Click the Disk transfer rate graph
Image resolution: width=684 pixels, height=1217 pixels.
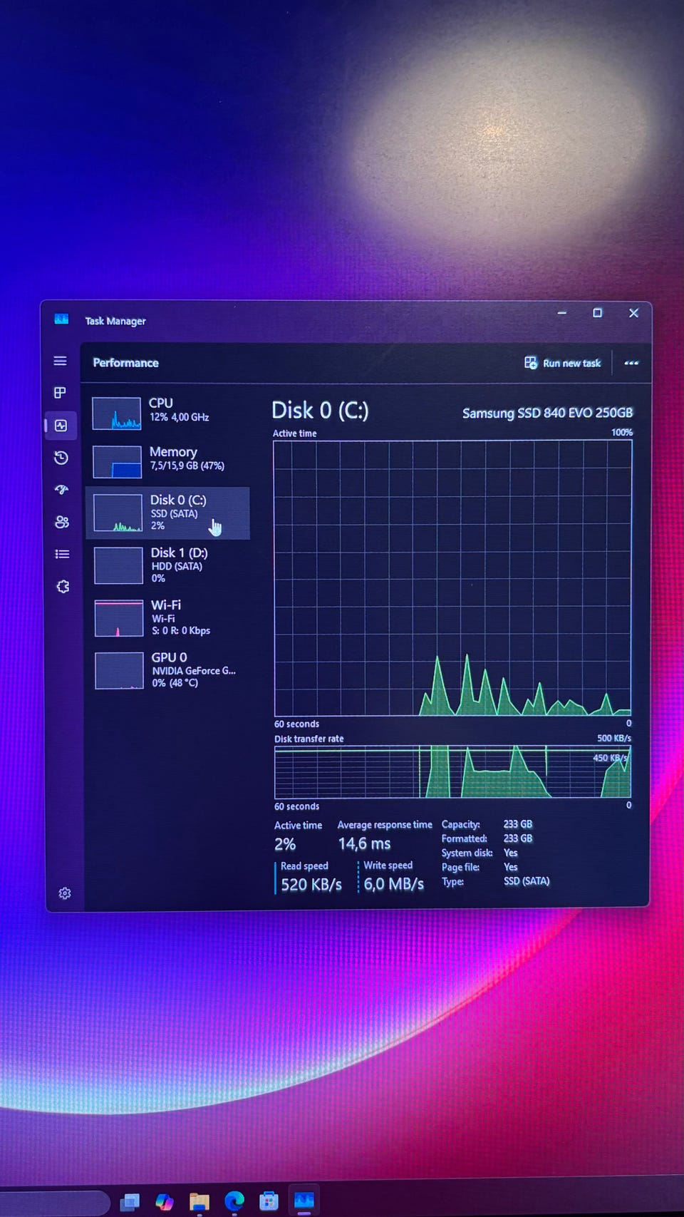(452, 772)
